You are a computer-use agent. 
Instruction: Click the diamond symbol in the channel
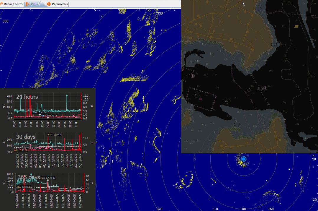click(249, 90)
